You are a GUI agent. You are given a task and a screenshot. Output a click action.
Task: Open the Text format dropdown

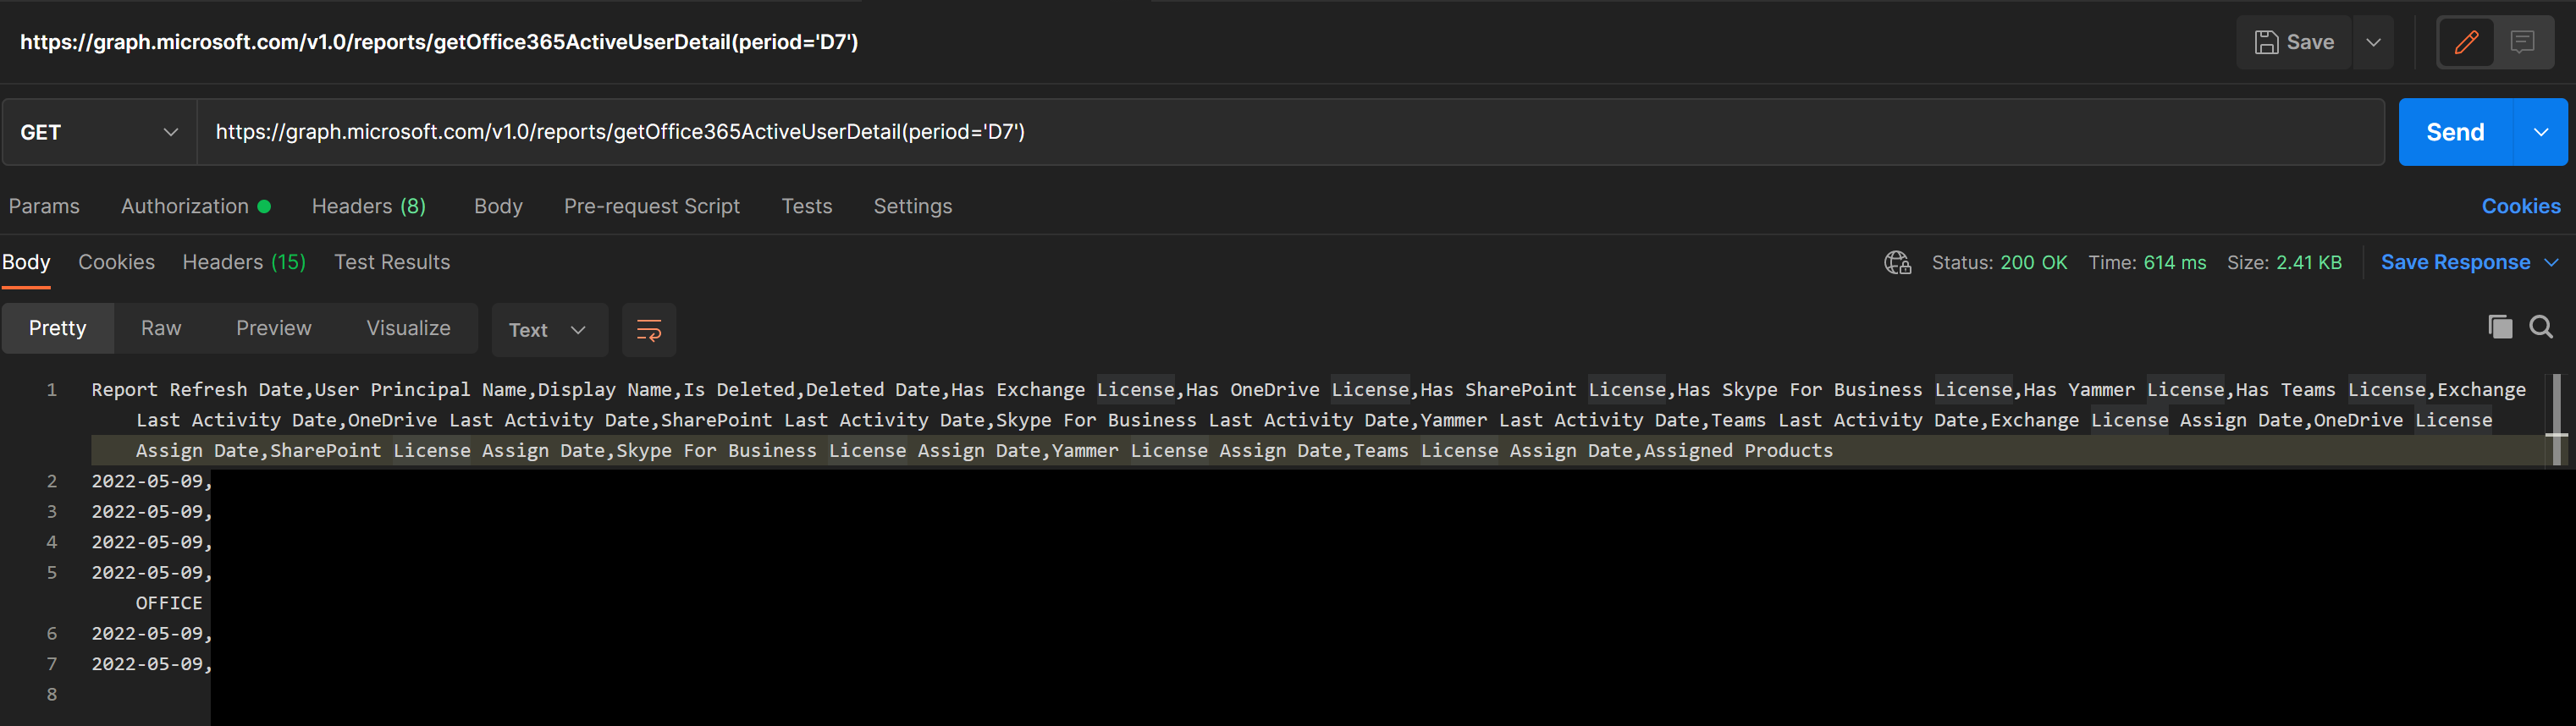549,330
